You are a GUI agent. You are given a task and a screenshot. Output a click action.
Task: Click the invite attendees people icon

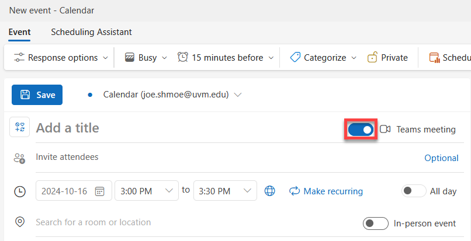coord(19,158)
